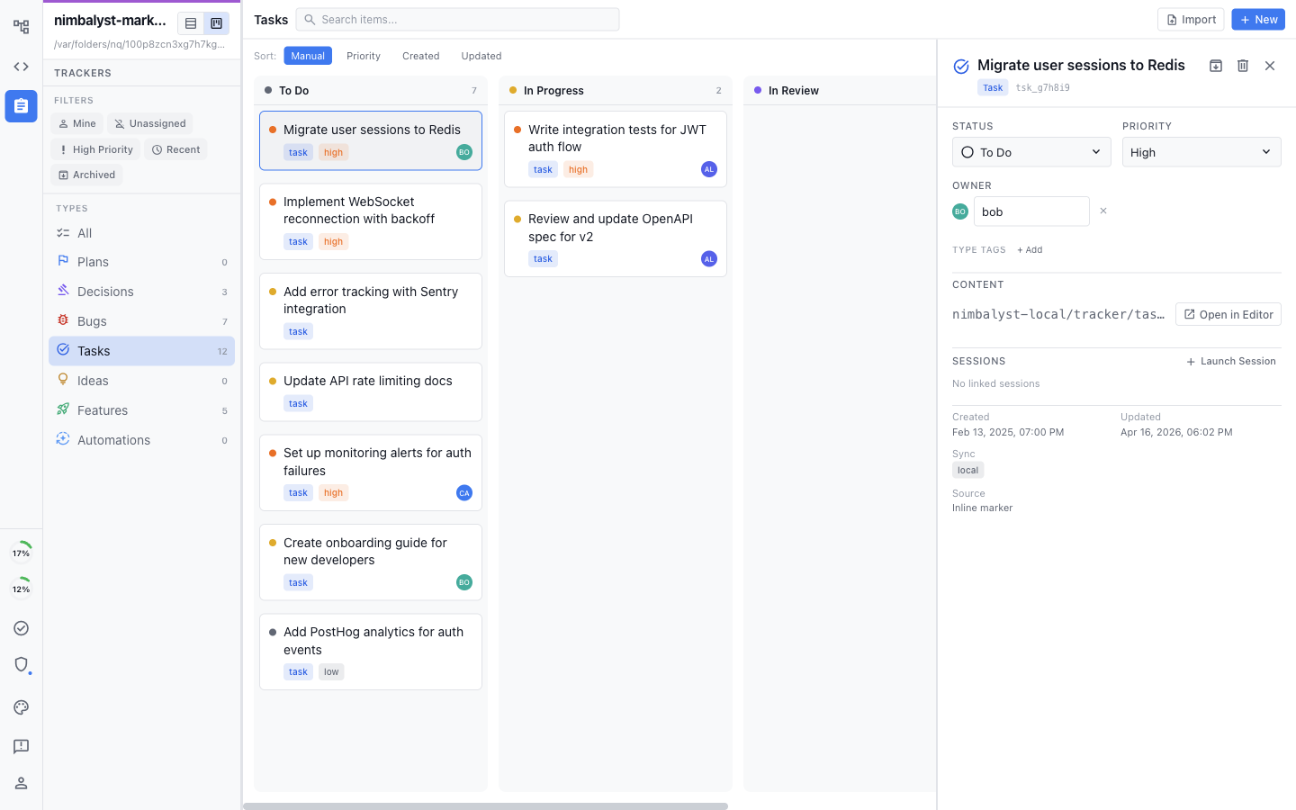Open the user account icon in left rail

21,783
